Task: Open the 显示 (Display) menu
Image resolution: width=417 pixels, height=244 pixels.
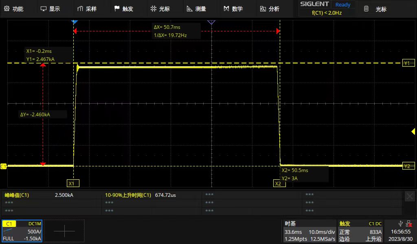Action: pos(50,9)
